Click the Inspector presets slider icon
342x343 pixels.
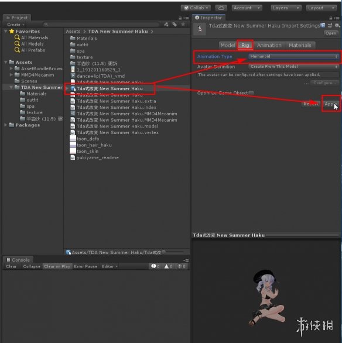330,26
